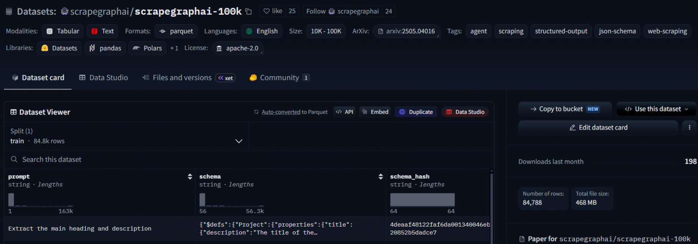Select the English language tag

[x=262, y=31]
